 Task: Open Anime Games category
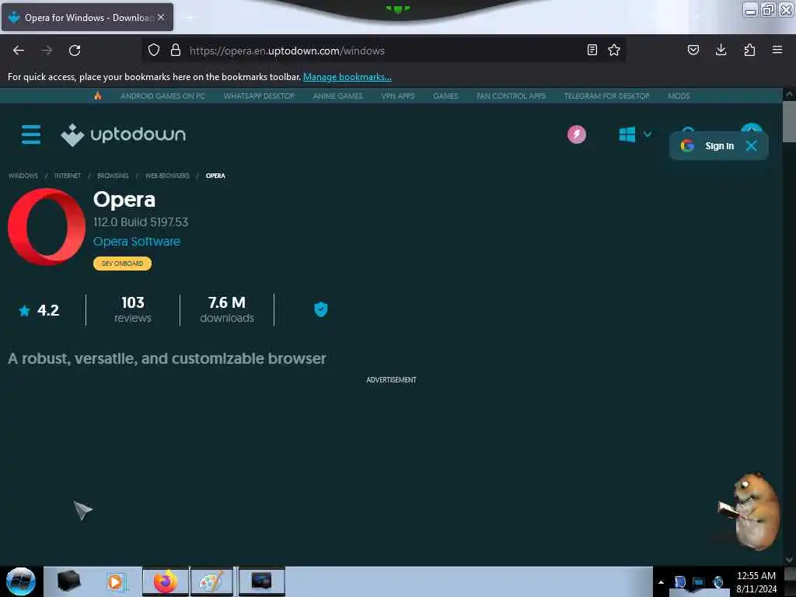tap(337, 96)
